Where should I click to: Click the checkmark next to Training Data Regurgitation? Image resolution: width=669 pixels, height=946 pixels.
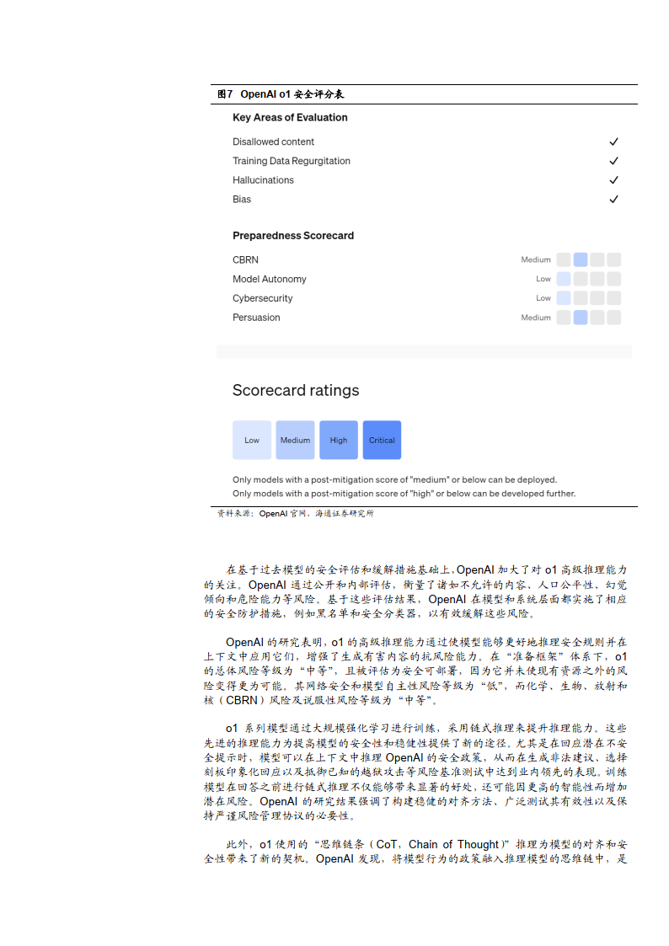coord(613,161)
